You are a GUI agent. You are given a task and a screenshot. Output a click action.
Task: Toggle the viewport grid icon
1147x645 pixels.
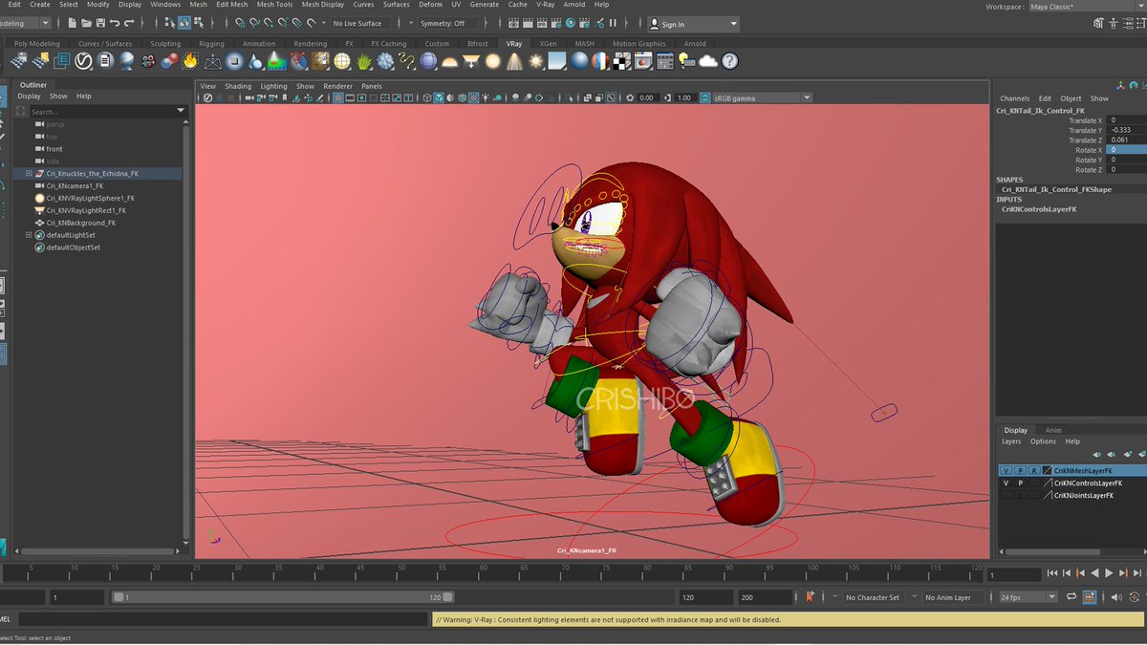(338, 97)
